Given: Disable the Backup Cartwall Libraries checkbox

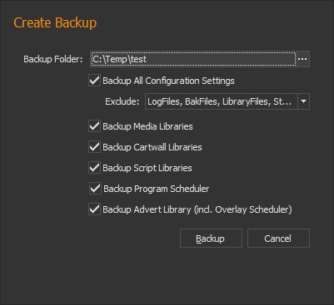Looking at the screenshot, I should (x=94, y=147).
